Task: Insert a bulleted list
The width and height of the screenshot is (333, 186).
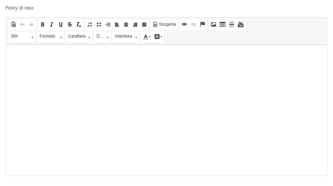Action: (99, 24)
